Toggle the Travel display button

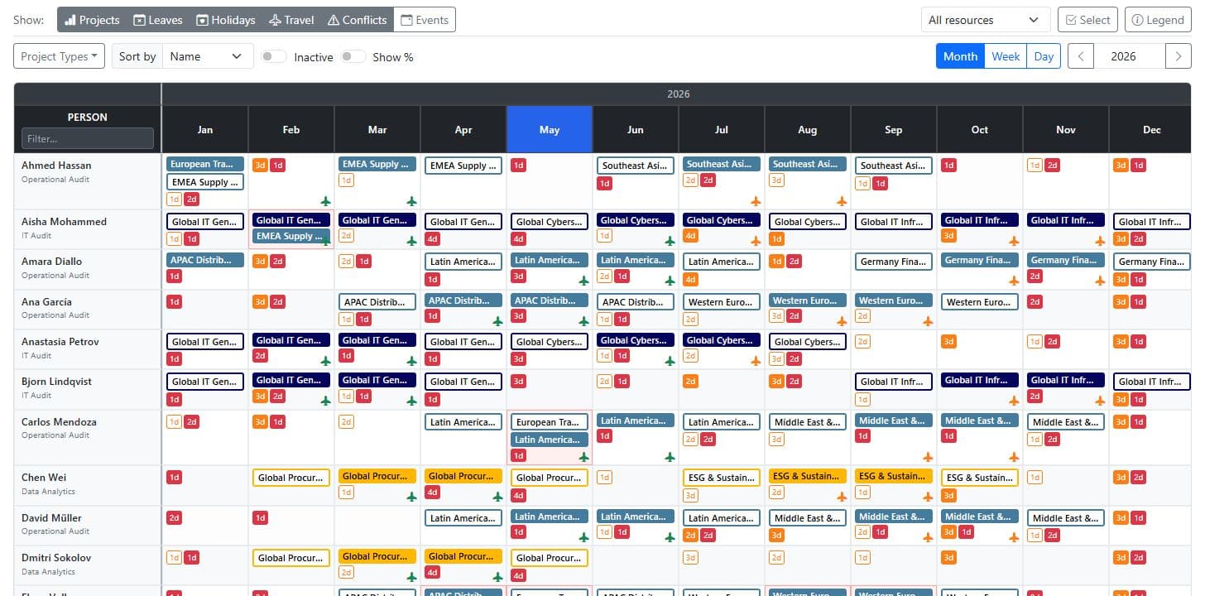[x=290, y=20]
